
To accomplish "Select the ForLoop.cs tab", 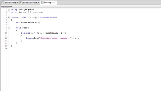I will tap(49, 3).
